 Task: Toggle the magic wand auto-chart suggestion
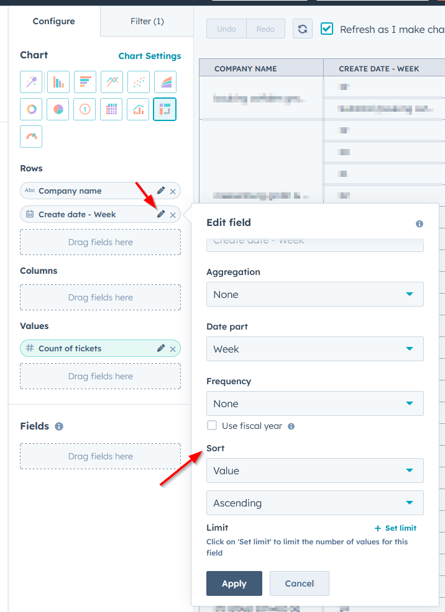[31, 81]
